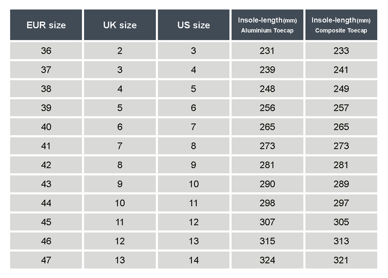The height and width of the screenshot is (278, 388).
Task: Click the US size column header
Action: tap(194, 25)
